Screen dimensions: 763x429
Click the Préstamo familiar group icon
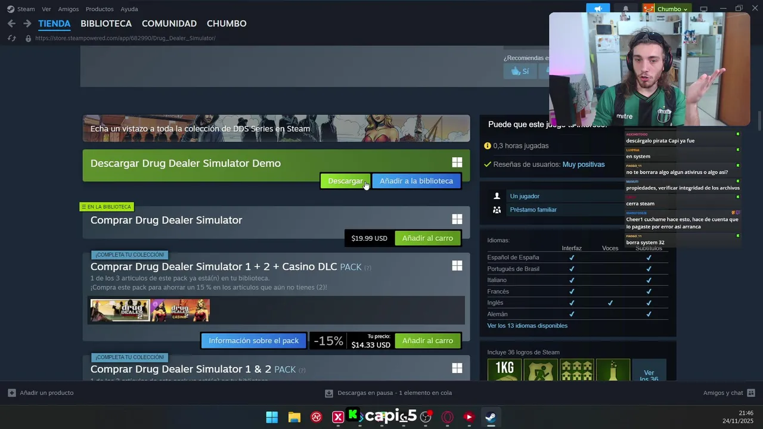point(497,210)
